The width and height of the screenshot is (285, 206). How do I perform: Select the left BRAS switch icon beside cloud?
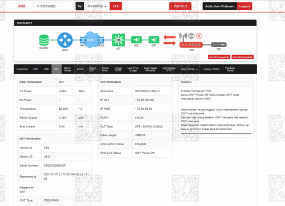(83, 40)
